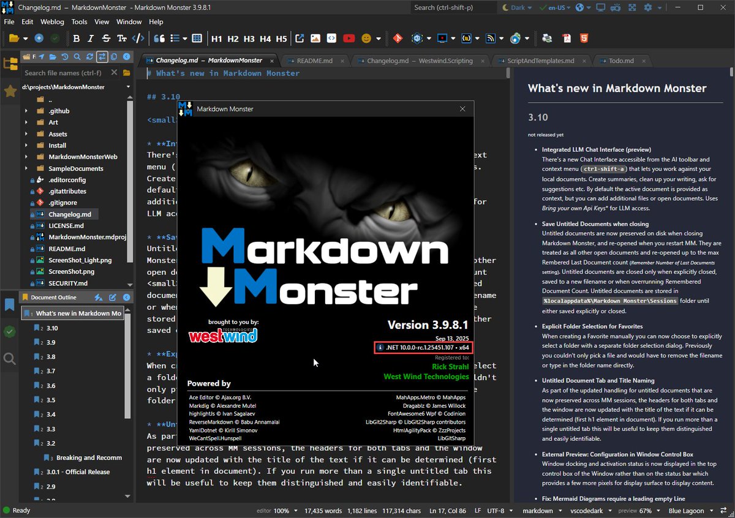Image resolution: width=735 pixels, height=518 pixels.
Task: Open the Weblog menu
Action: pos(52,21)
